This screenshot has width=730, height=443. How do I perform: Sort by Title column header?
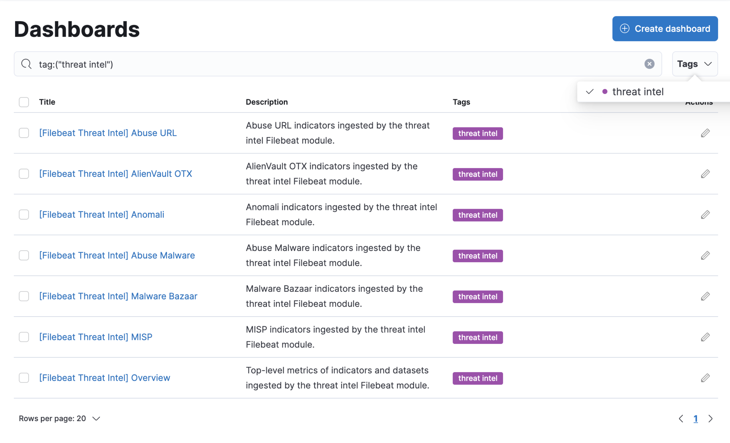point(47,102)
